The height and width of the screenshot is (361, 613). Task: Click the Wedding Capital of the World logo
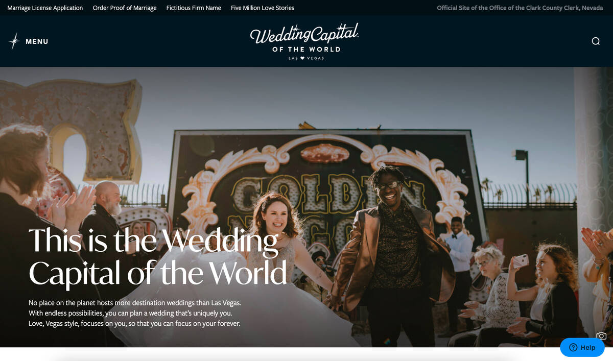click(305, 41)
